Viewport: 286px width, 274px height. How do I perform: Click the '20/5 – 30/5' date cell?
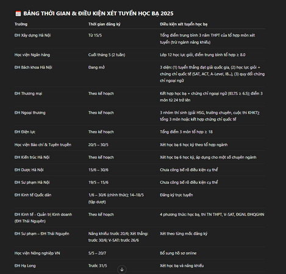coord(98,145)
